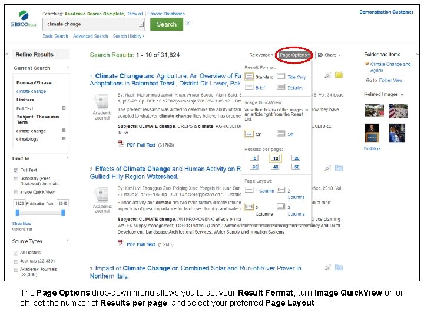Move right publication date slider handle

tap(63, 213)
